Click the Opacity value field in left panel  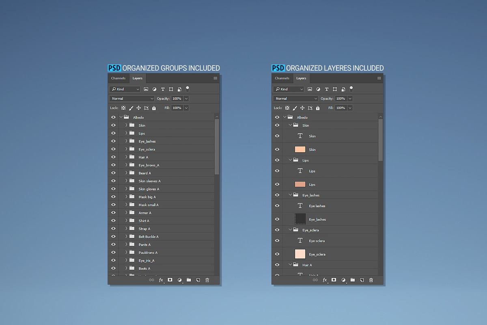coord(177,98)
